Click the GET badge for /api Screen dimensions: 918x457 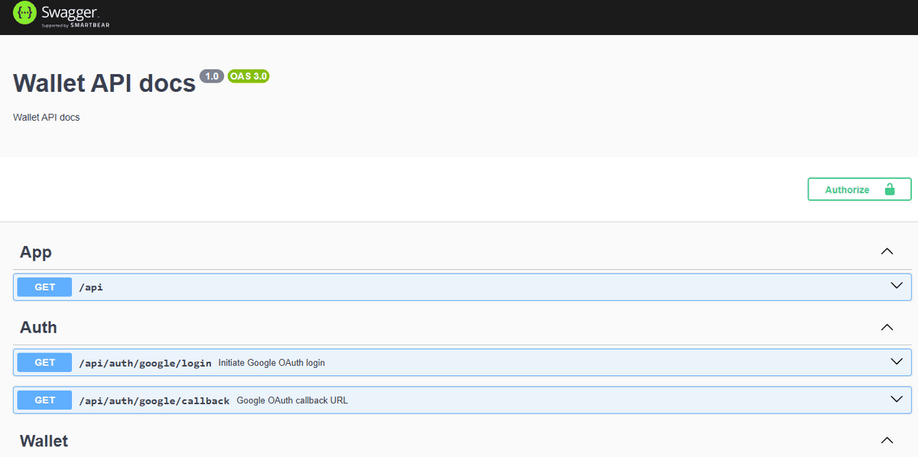pos(44,287)
